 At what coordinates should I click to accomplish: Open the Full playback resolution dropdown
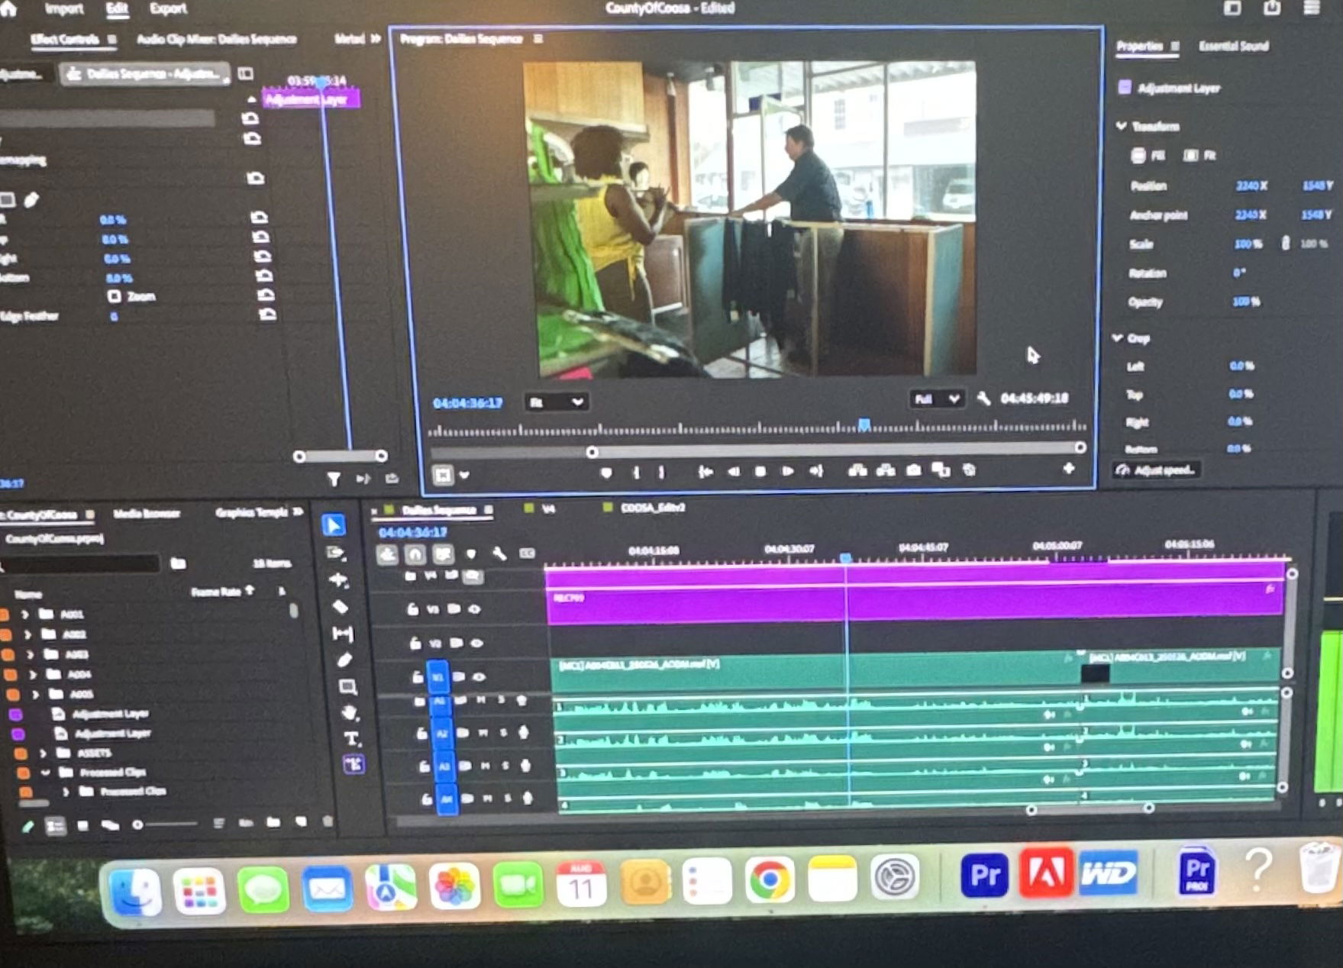[x=935, y=398]
